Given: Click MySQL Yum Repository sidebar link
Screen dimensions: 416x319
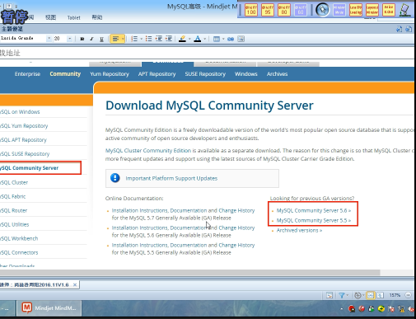Looking at the screenshot, I should click(x=24, y=126).
